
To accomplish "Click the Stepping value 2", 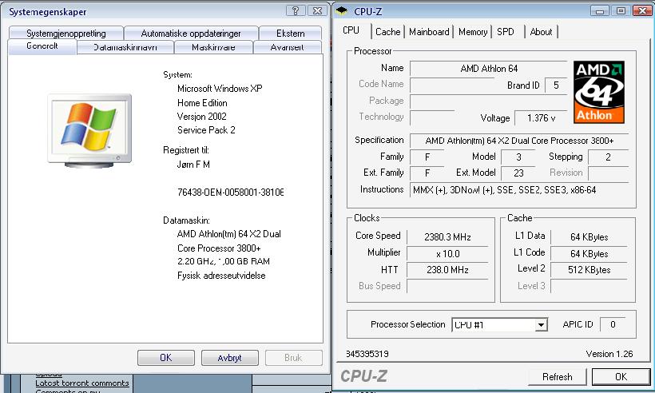I will 608,157.
